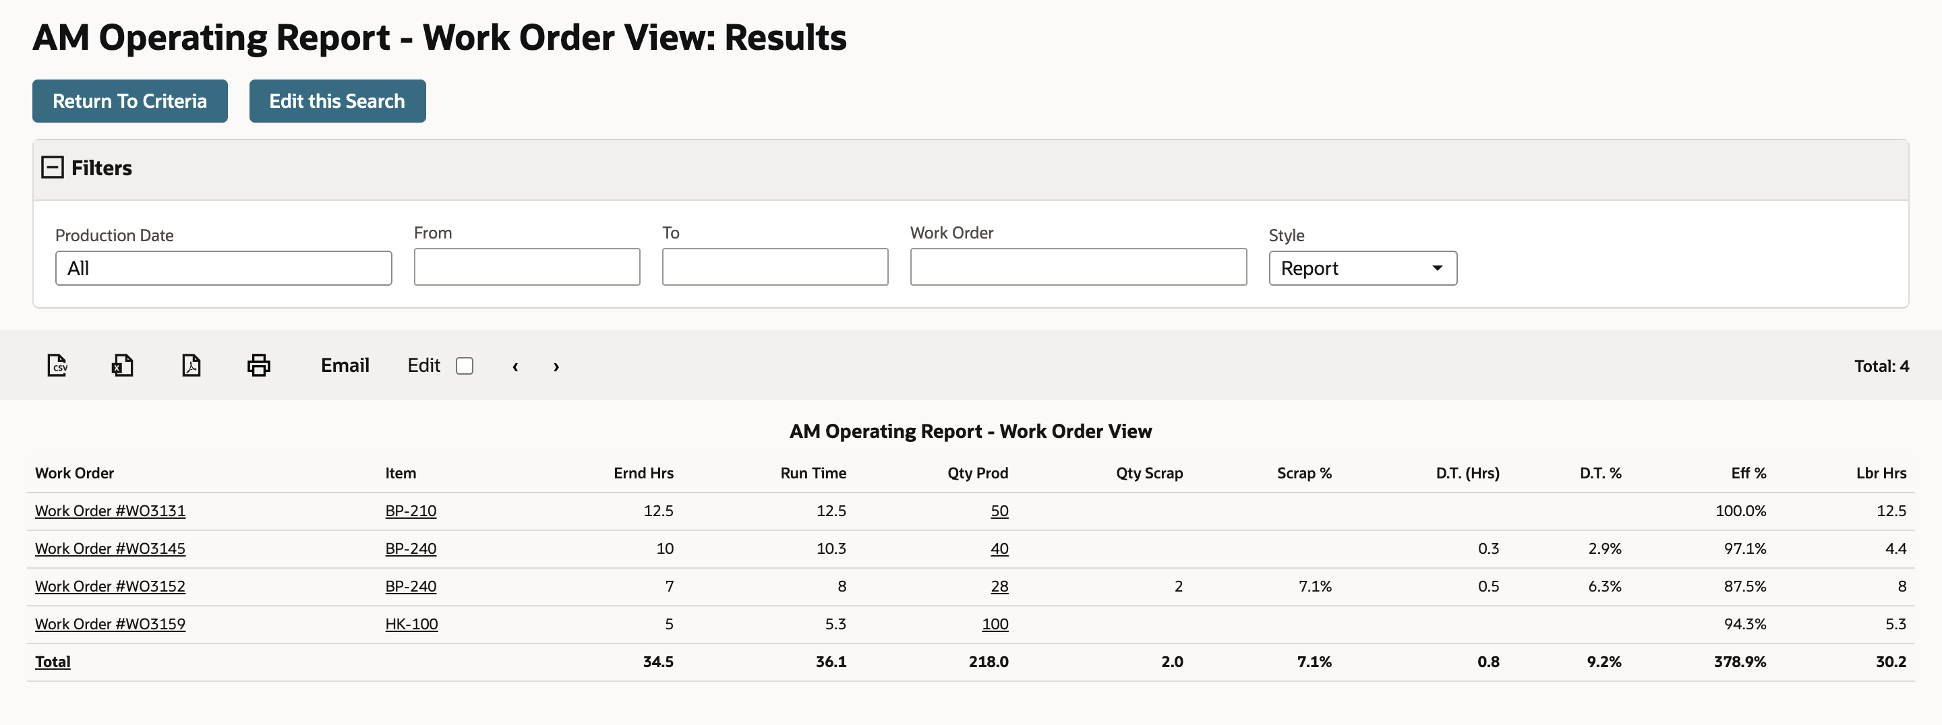Click the Total: 4 record count
1942x725 pixels.
tap(1882, 367)
